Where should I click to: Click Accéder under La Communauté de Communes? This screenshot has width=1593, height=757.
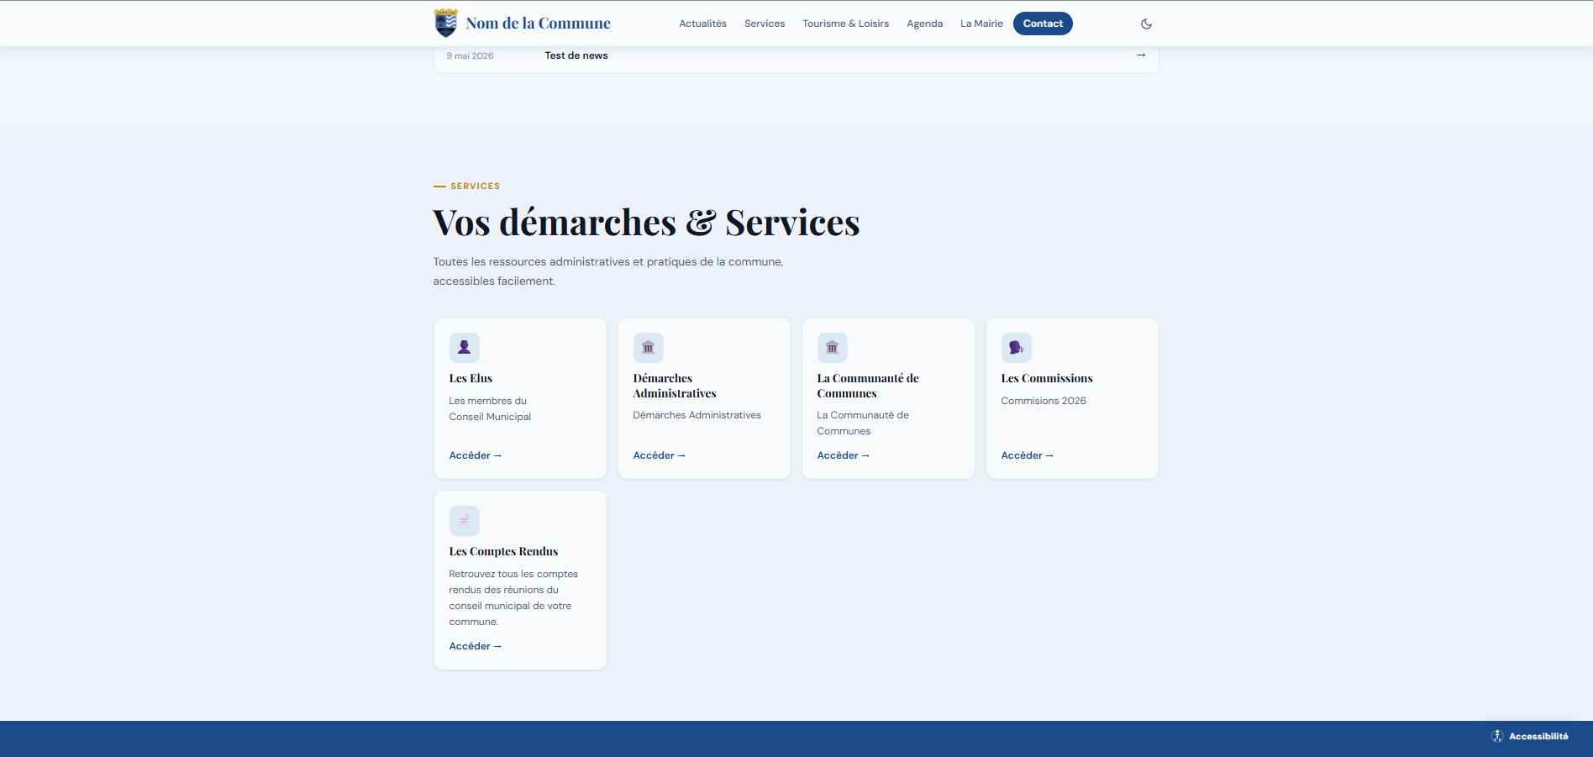(843, 455)
